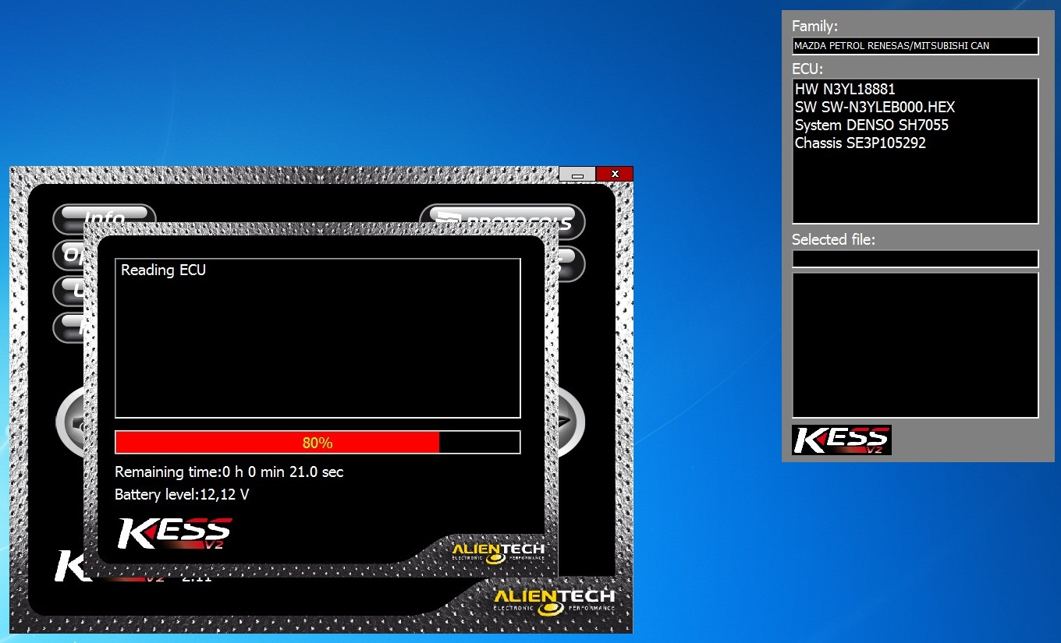This screenshot has width=1061, height=643.
Task: Click the 'Family:' label
Action: (x=815, y=26)
